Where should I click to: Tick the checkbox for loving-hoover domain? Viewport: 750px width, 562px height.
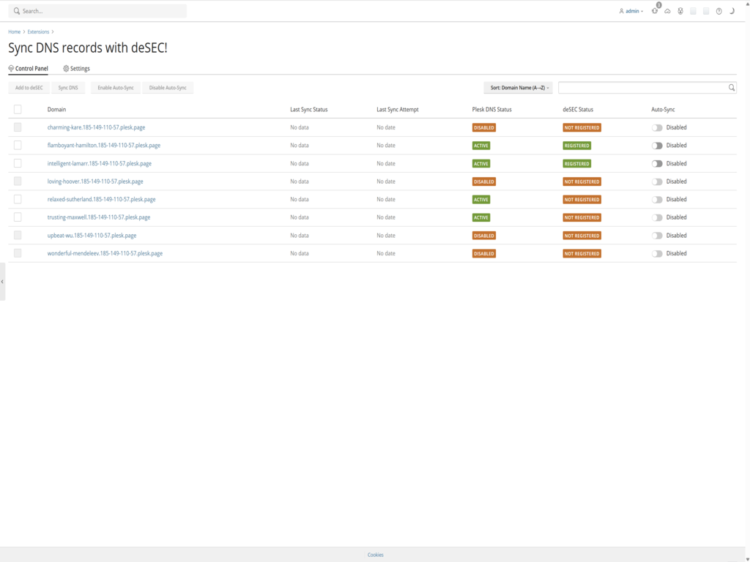pos(18,181)
